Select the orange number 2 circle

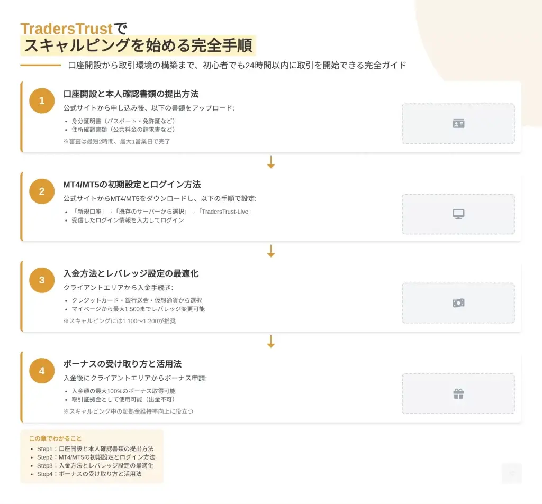tap(42, 191)
